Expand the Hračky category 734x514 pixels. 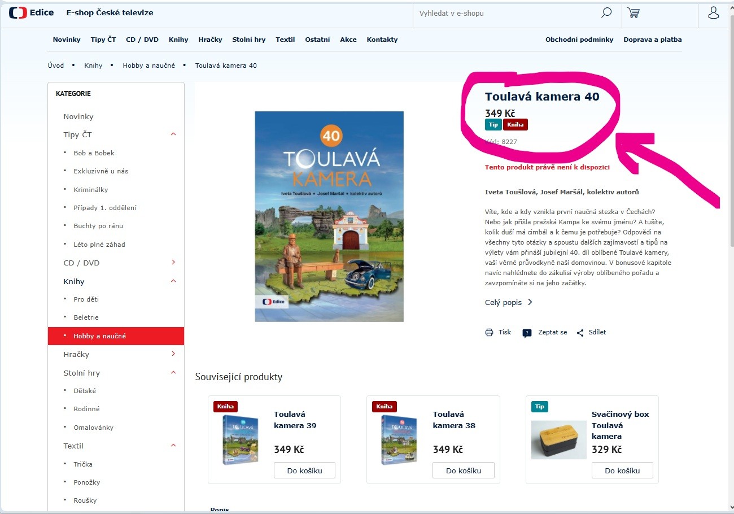coord(173,354)
